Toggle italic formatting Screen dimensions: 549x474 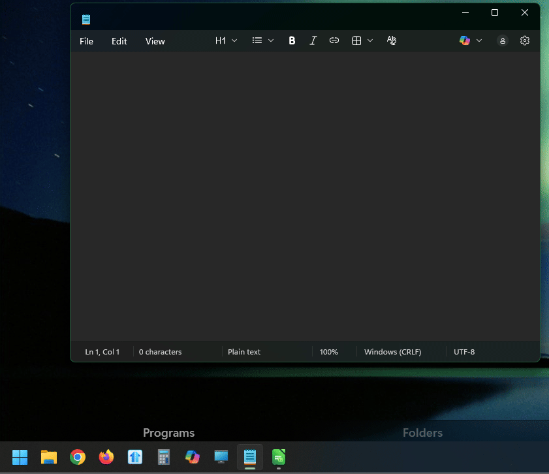pyautogui.click(x=313, y=40)
